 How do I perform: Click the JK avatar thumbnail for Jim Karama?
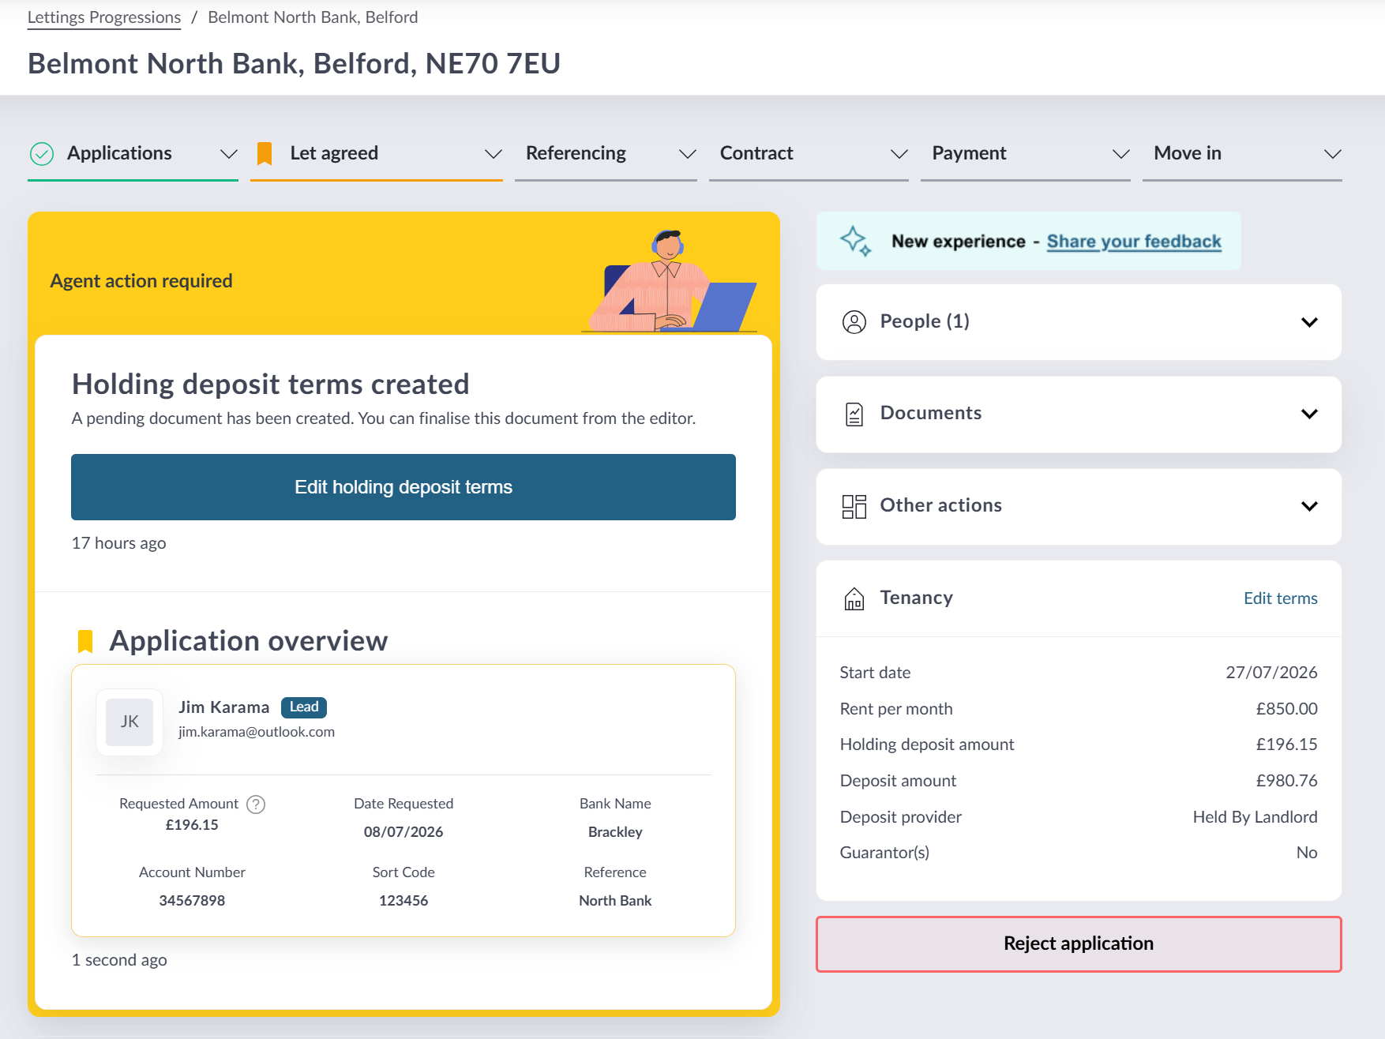[129, 722]
